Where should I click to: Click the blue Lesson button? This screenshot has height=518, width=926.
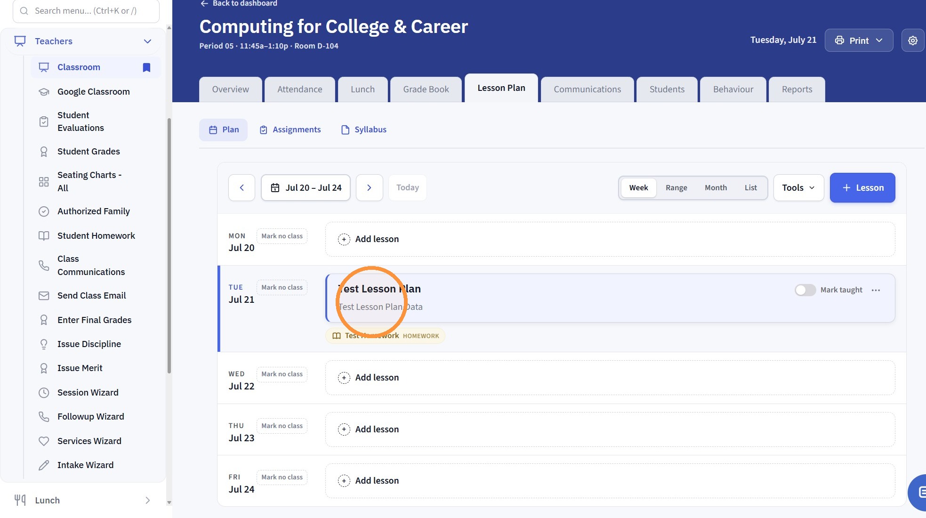point(862,187)
